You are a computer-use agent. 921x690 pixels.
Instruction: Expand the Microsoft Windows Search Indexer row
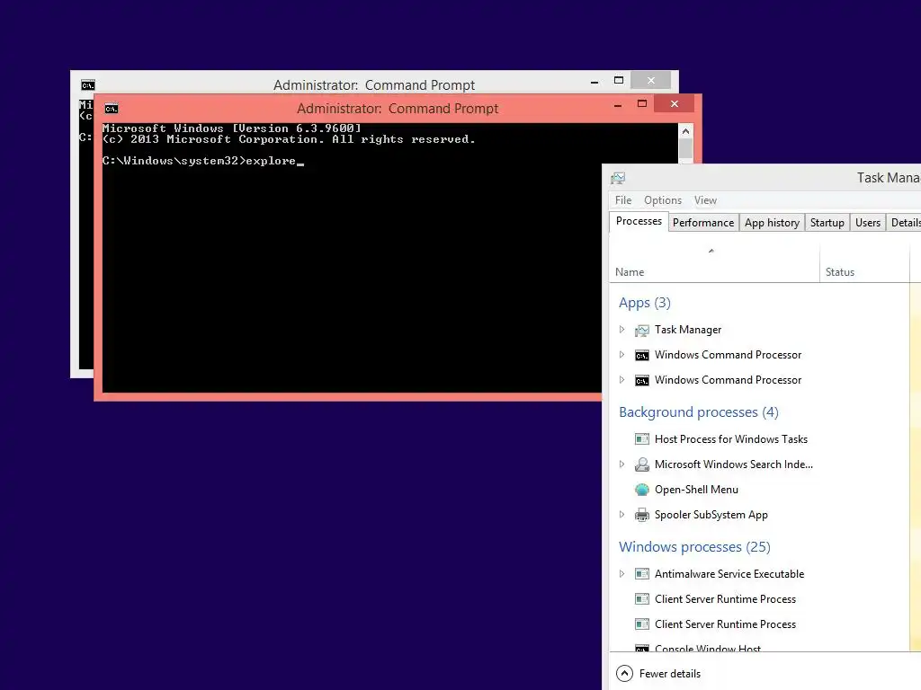(622, 464)
